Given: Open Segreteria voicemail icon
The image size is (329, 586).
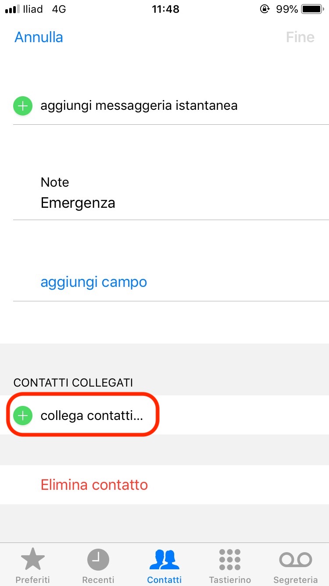Looking at the screenshot, I should [x=295, y=560].
